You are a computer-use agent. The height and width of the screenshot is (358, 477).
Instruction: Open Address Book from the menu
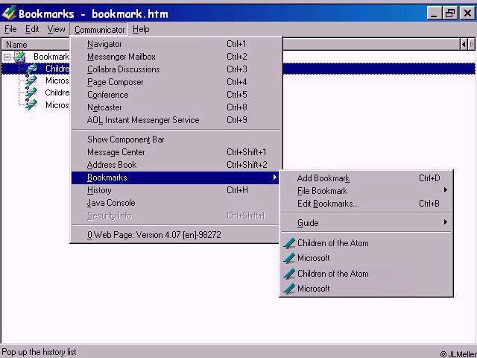[x=111, y=165]
